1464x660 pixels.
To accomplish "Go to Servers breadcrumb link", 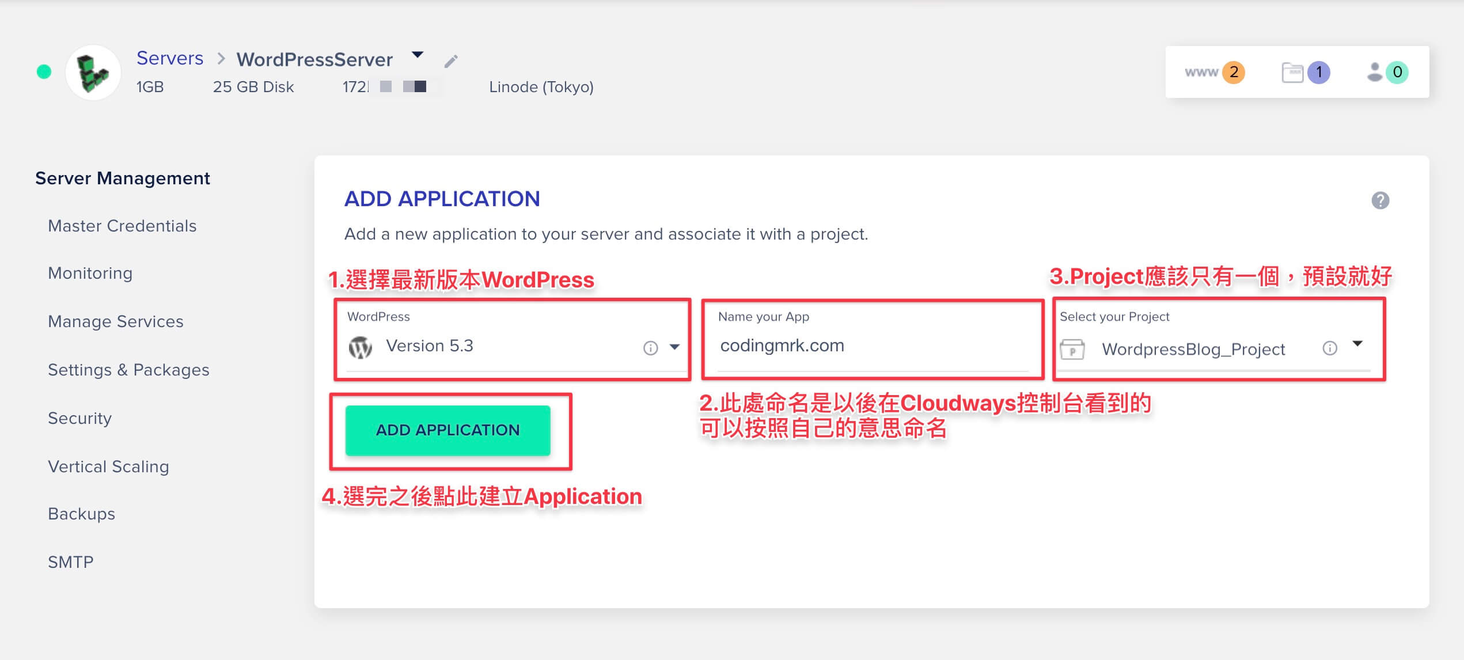I will 170,58.
